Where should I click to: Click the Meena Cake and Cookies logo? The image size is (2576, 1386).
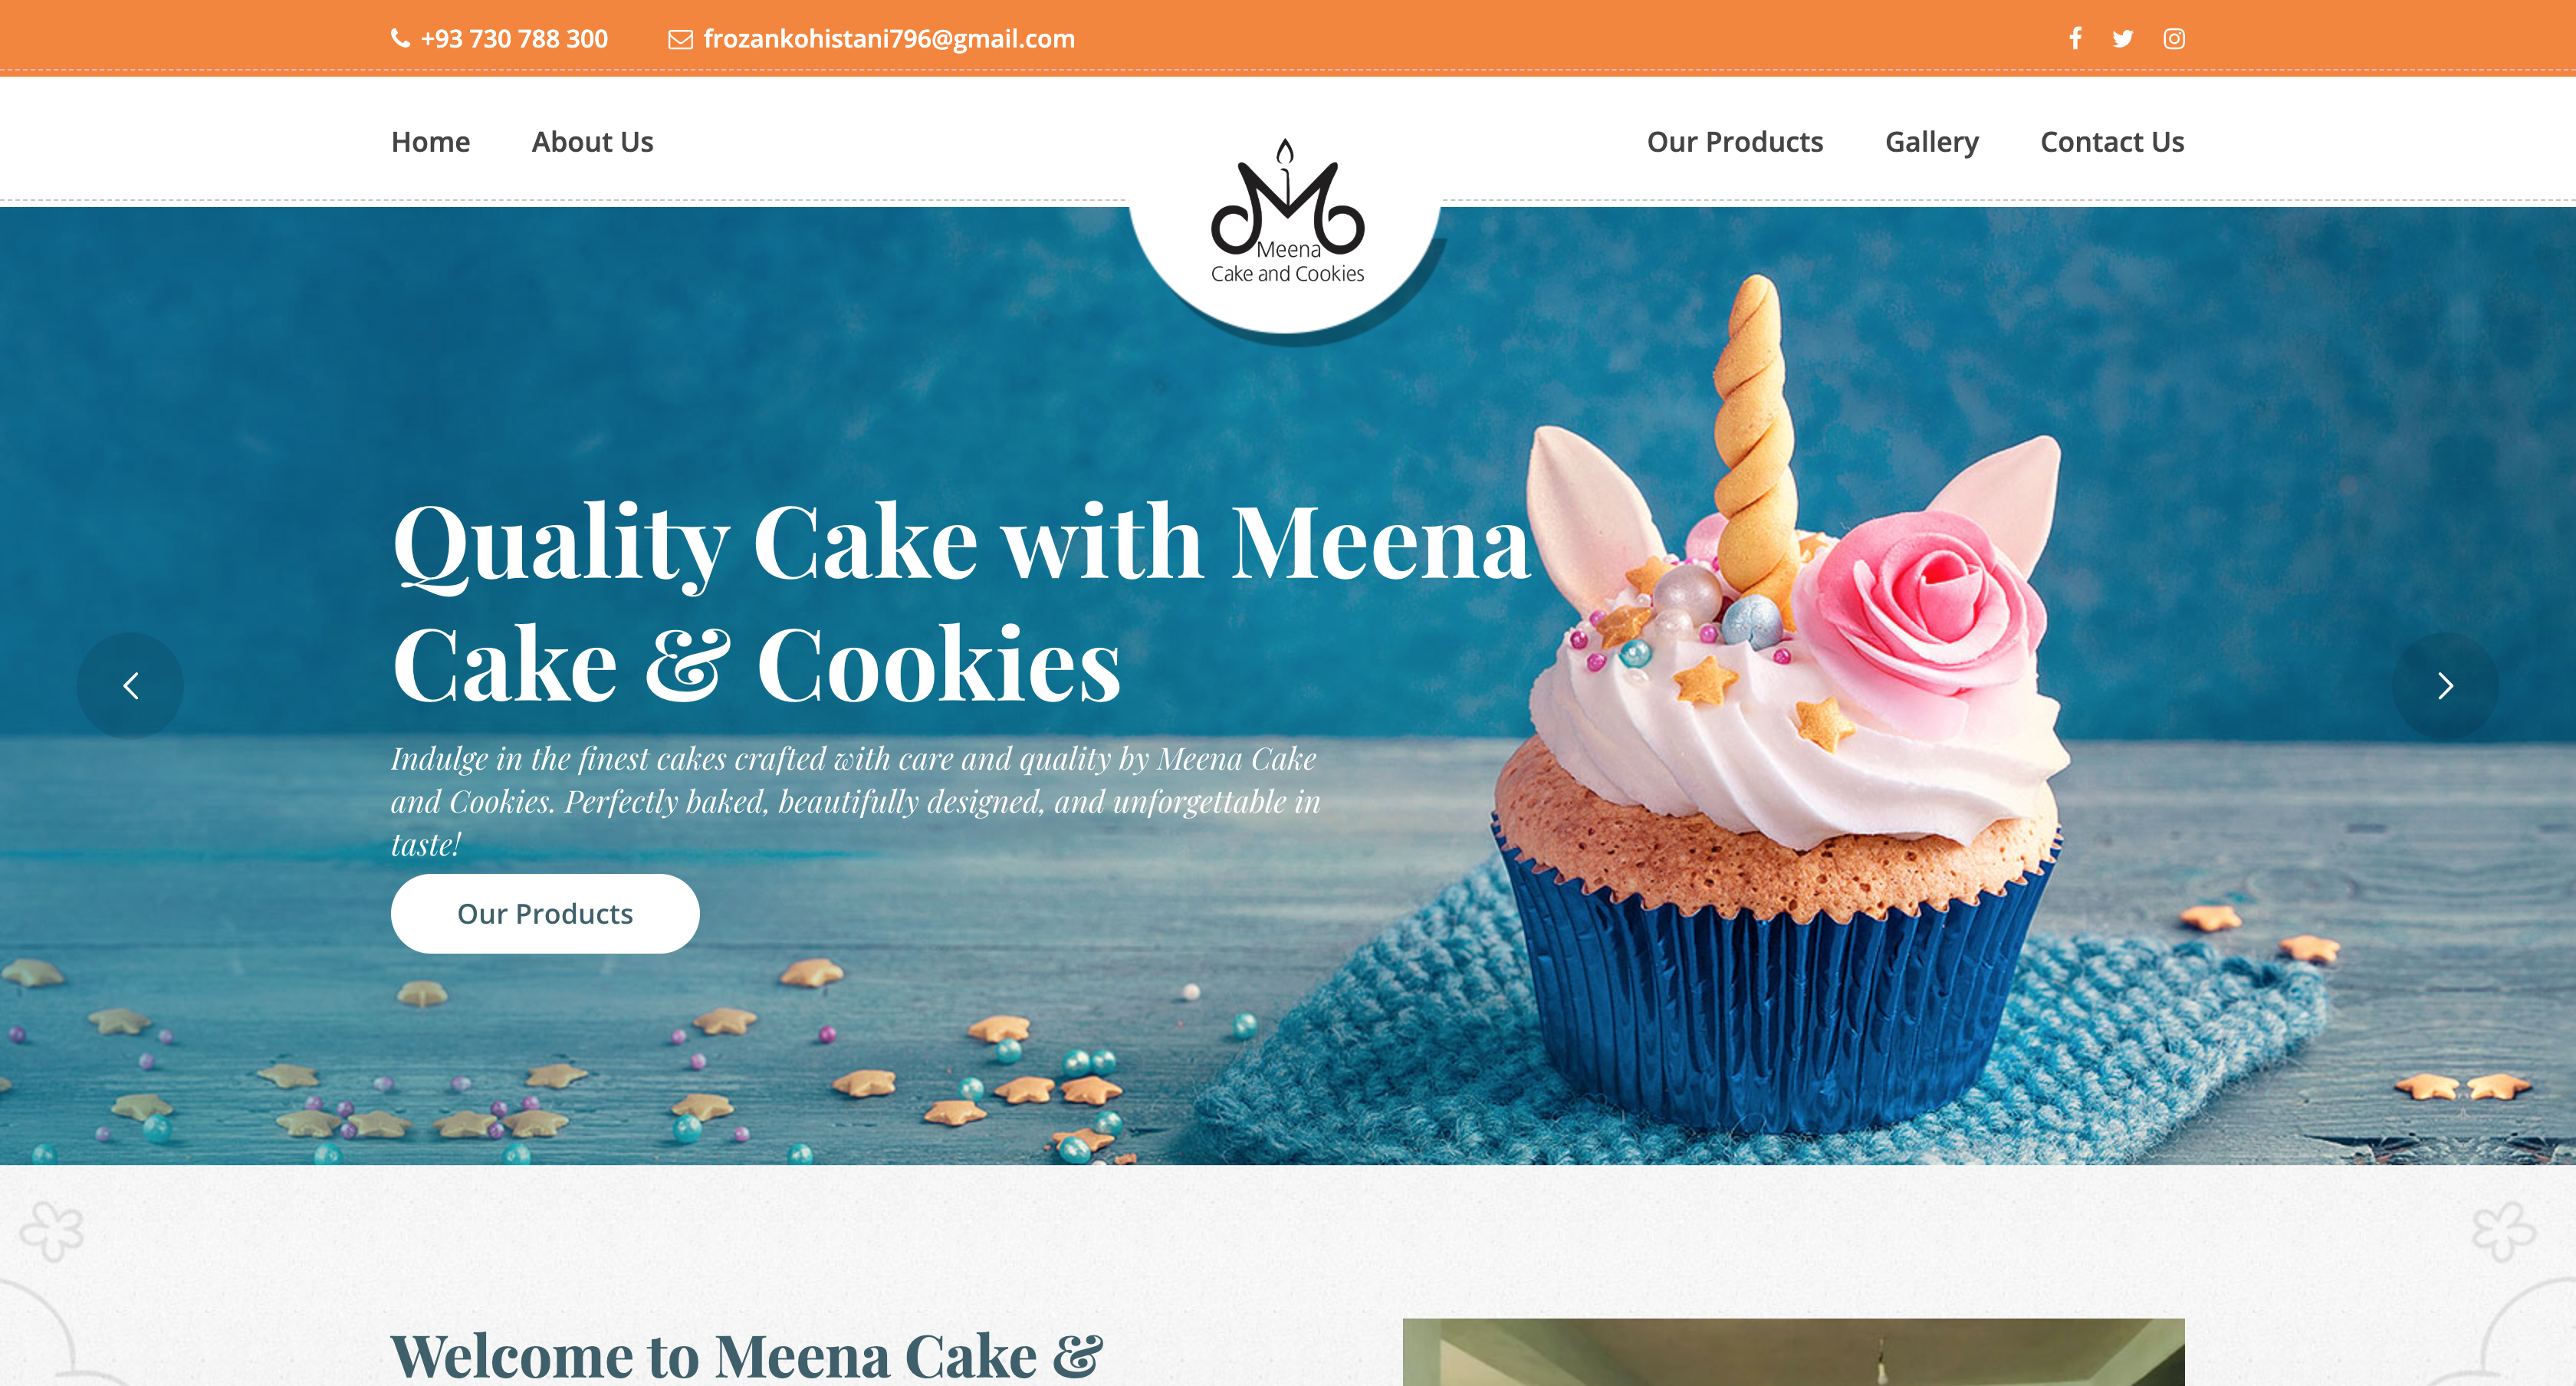1287,211
